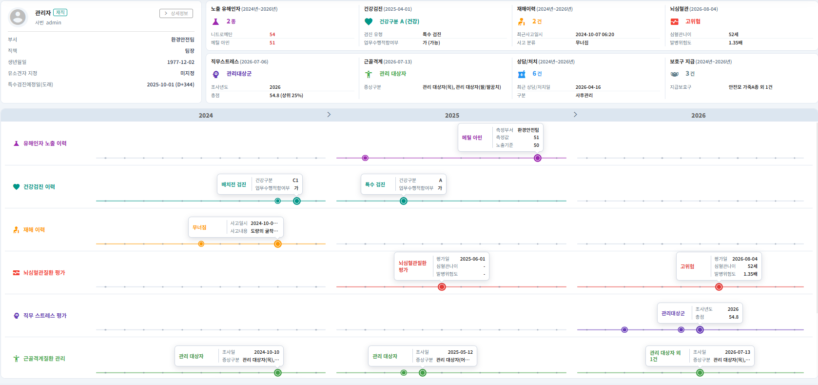Click the 재직 status badge
Viewport: 818px width, 385px height.
[x=60, y=13]
